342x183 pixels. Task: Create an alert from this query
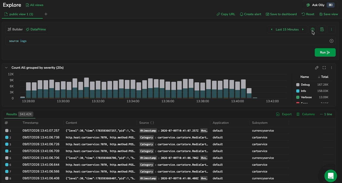point(250,14)
